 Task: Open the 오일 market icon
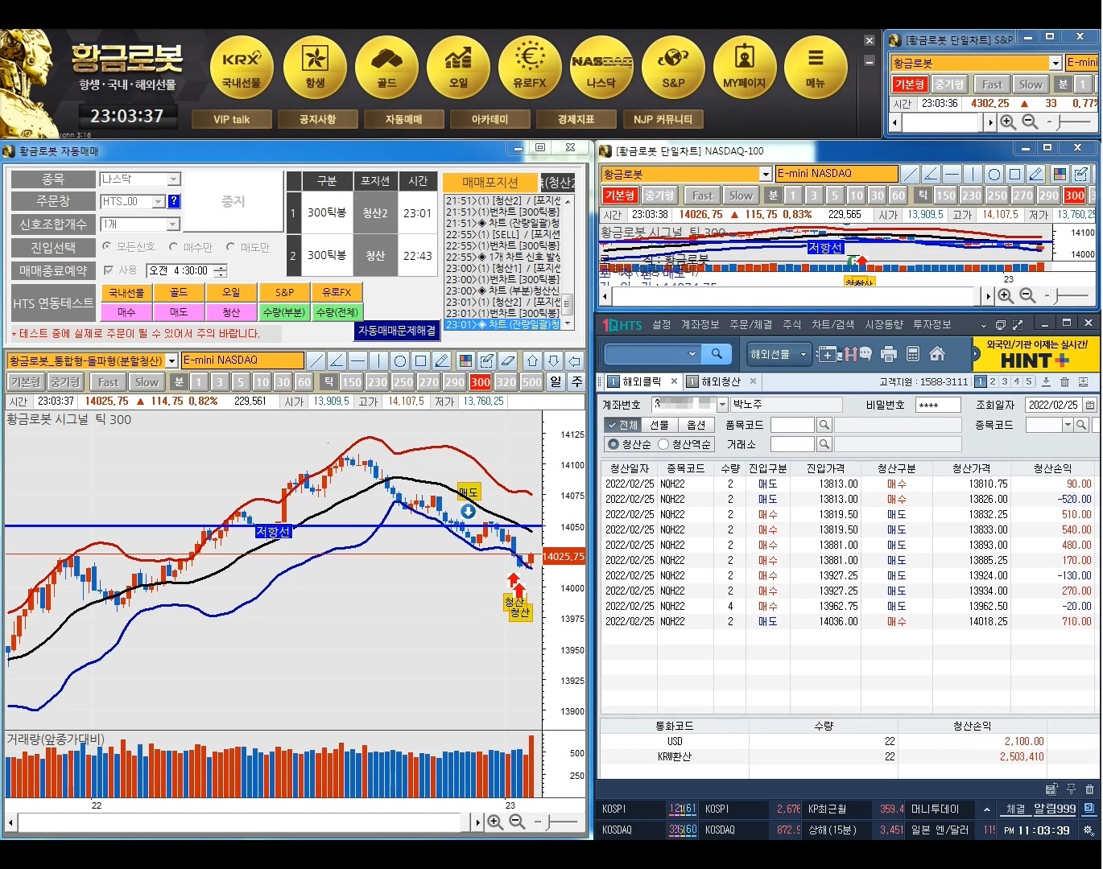tap(458, 68)
